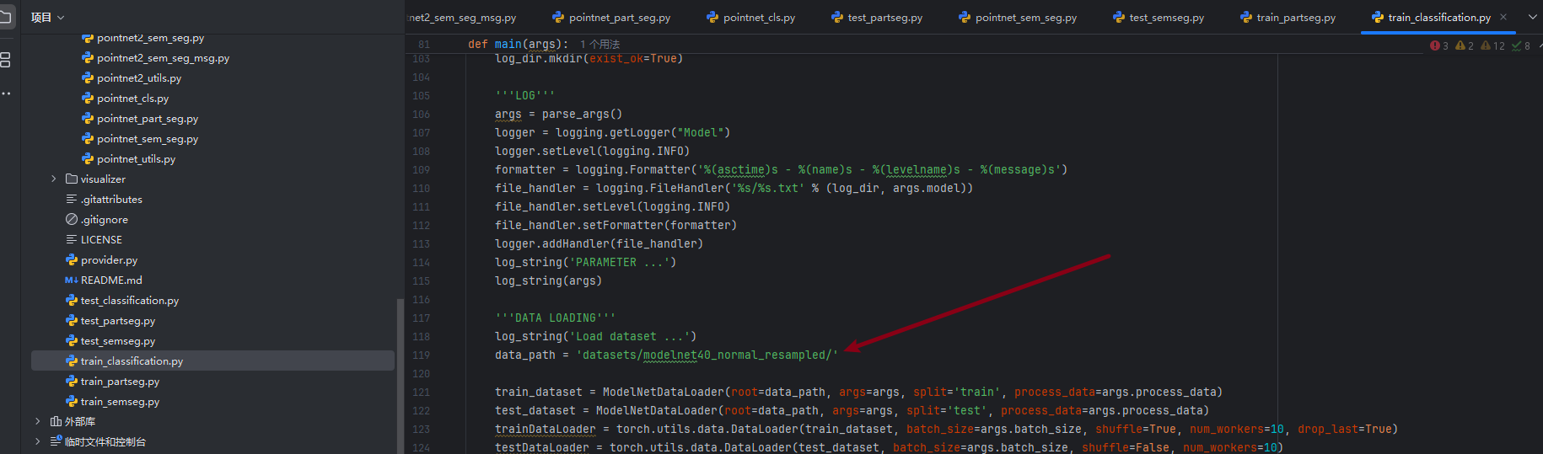This screenshot has width=1543, height=454.
Task: Open the Structure tool window icon
Action: [5, 60]
